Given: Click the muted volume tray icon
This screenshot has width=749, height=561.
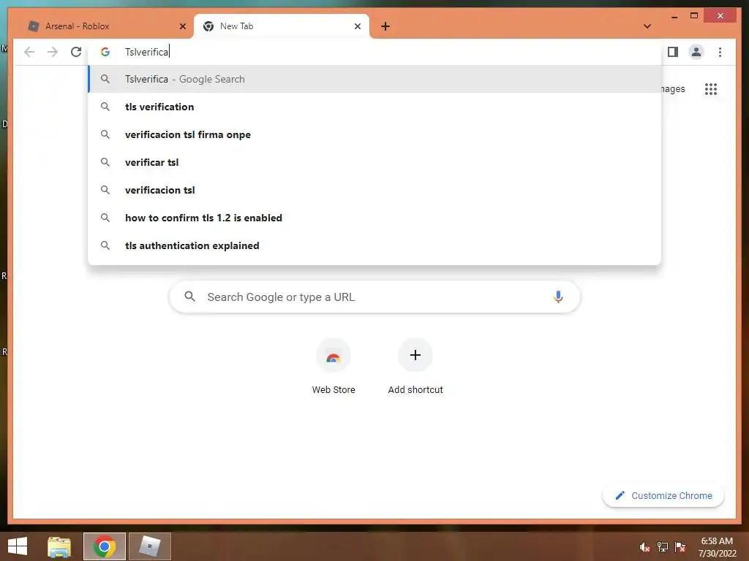Looking at the screenshot, I should tap(645, 547).
